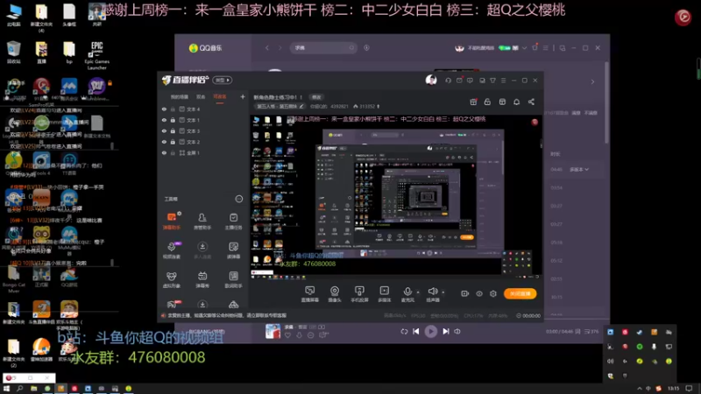Click the orange start-stream button
The height and width of the screenshot is (394, 701).
click(520, 293)
